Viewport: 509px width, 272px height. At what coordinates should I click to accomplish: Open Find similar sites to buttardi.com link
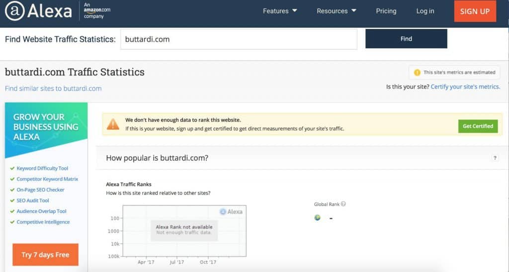(53, 89)
